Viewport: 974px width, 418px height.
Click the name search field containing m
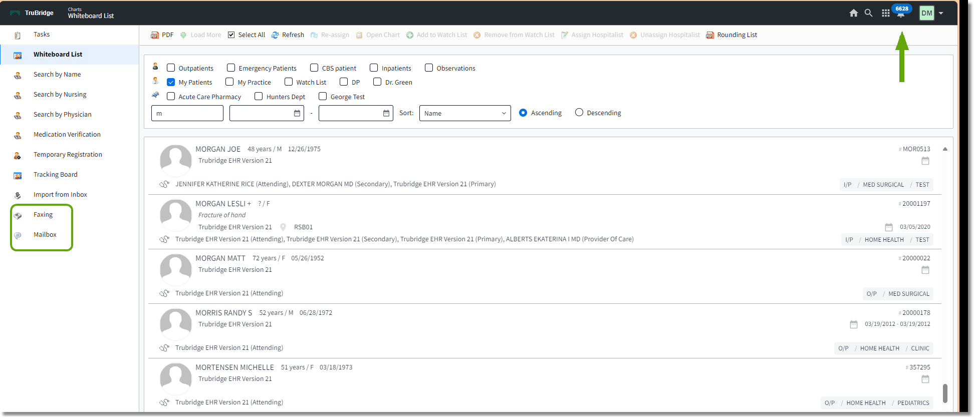[x=187, y=113]
